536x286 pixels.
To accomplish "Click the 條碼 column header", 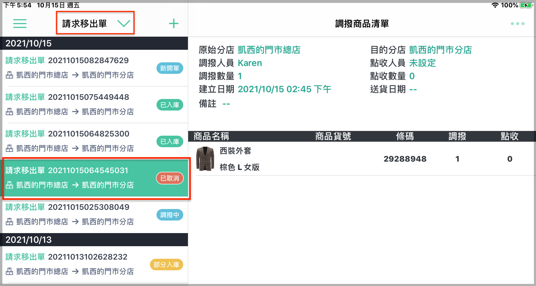I will 405,136.
